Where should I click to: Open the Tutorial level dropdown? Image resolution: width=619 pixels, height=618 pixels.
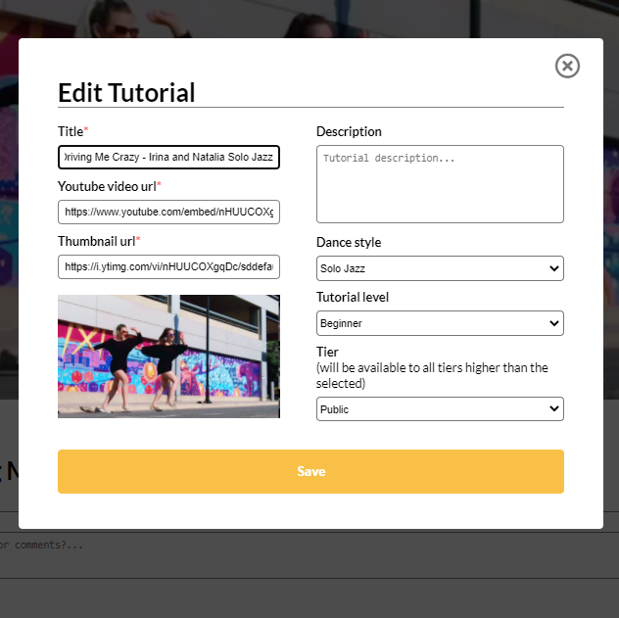[440, 323]
